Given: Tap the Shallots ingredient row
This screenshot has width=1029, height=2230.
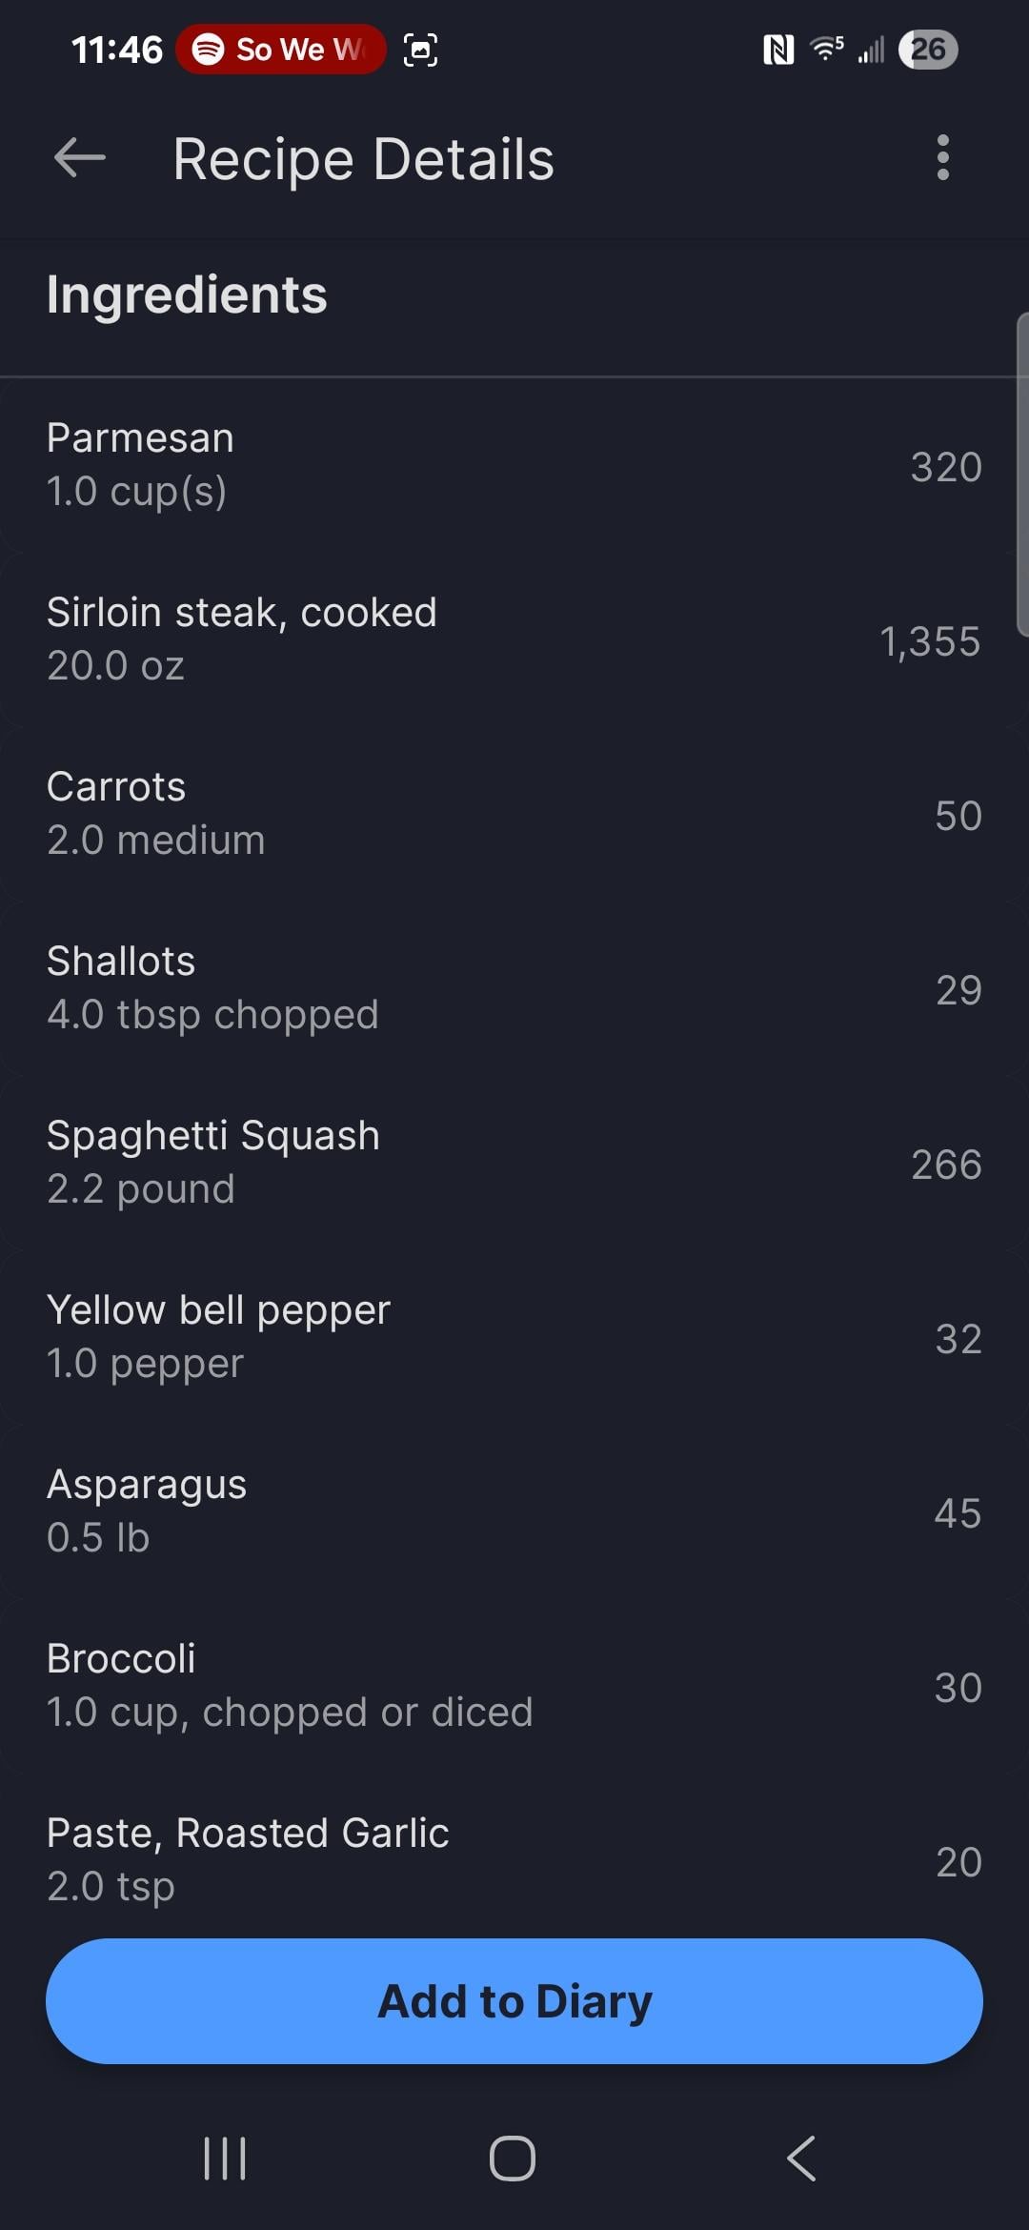Looking at the screenshot, I should click(x=514, y=988).
